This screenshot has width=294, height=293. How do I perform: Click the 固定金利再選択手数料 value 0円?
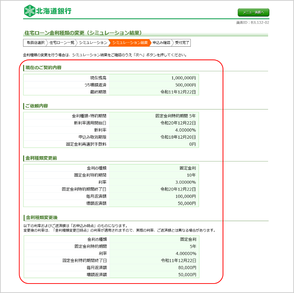click(x=192, y=144)
